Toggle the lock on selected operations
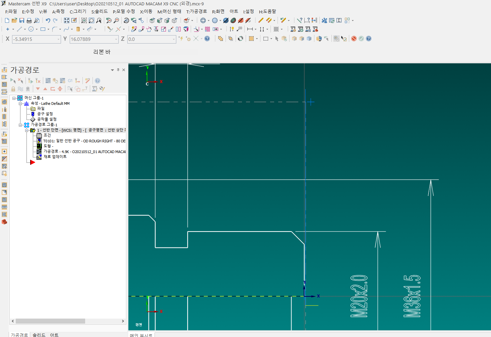The image size is (491, 337). (13, 89)
